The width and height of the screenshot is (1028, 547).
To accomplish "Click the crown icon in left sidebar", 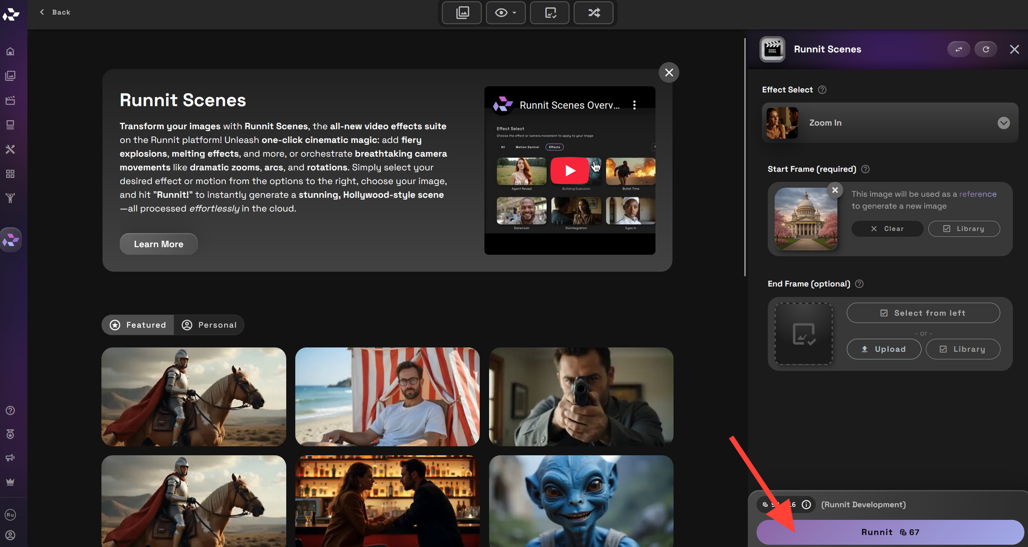I will pyautogui.click(x=10, y=482).
